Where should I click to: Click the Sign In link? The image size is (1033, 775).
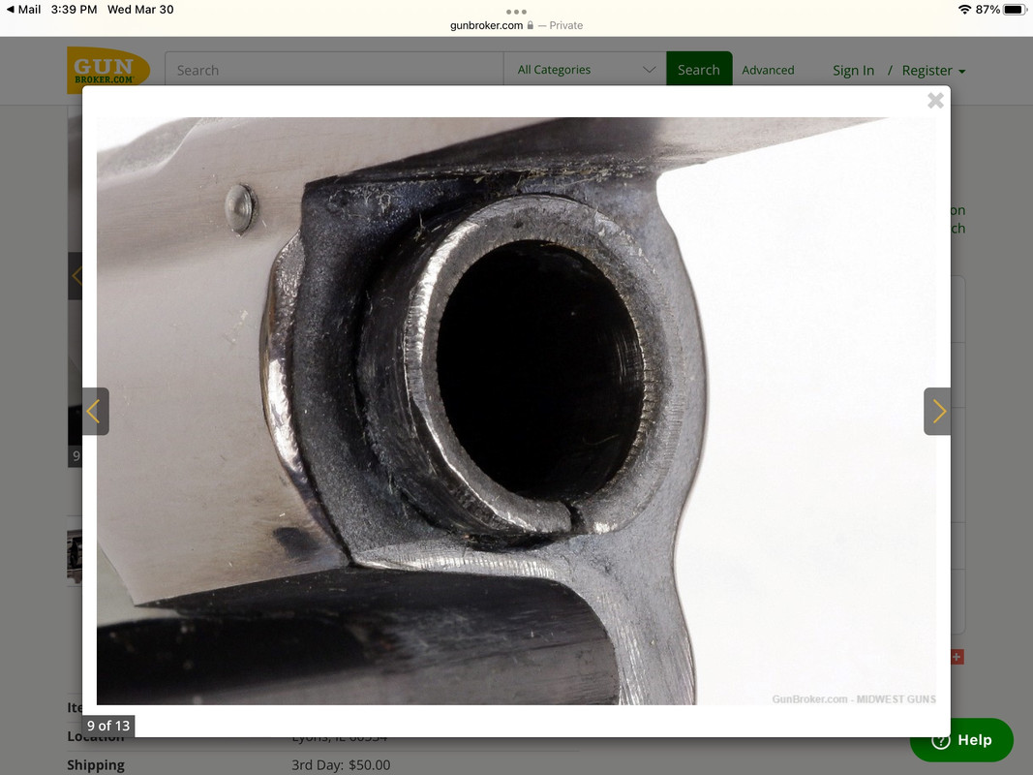tap(853, 71)
